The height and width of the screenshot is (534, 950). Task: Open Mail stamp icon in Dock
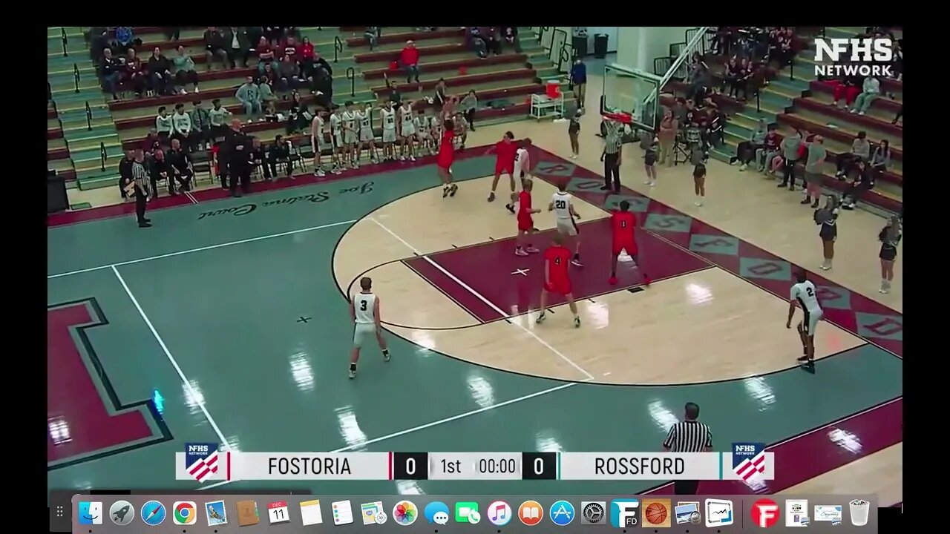click(x=216, y=512)
